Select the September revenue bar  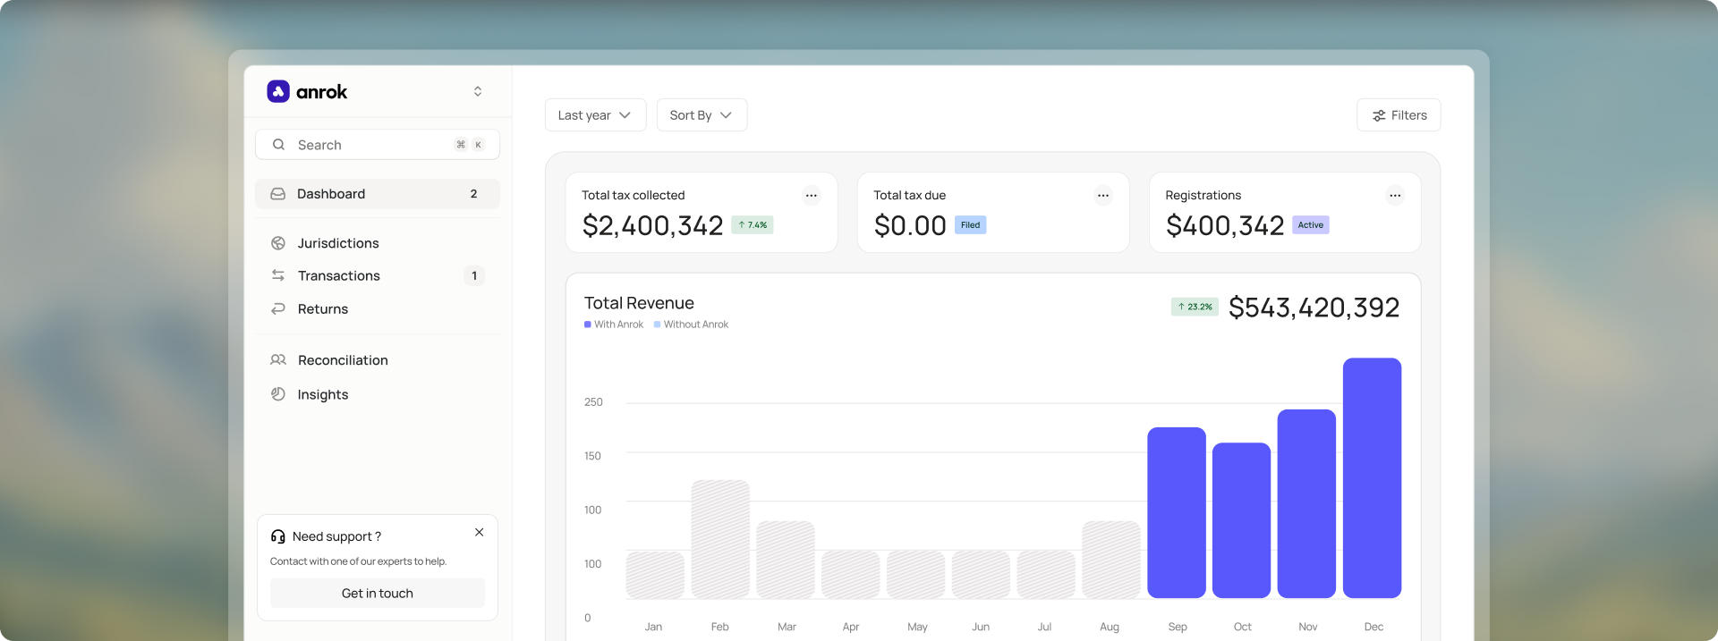click(x=1177, y=513)
